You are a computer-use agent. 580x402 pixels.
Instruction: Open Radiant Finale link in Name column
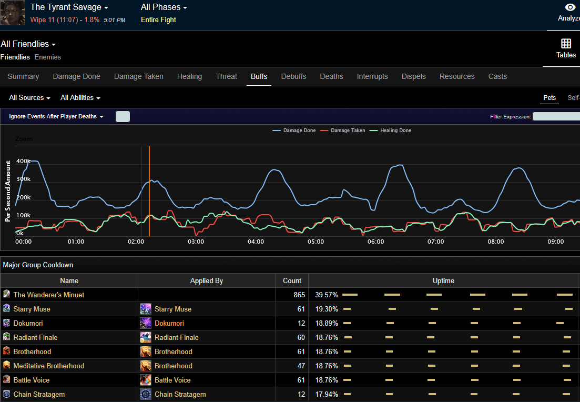tap(36, 338)
